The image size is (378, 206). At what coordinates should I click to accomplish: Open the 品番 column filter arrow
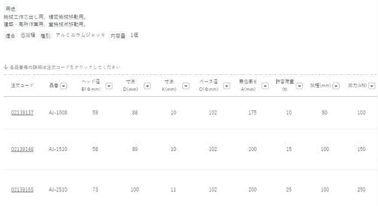point(64,86)
